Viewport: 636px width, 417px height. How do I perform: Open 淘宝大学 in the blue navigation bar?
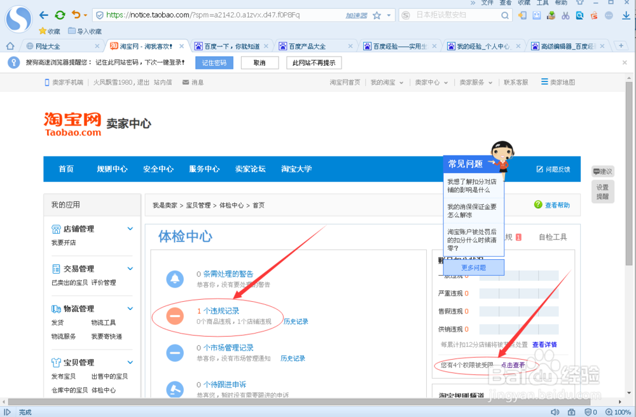point(296,169)
